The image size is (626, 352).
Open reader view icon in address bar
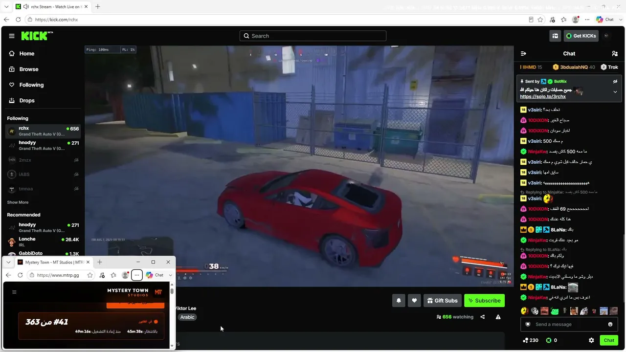click(x=531, y=20)
